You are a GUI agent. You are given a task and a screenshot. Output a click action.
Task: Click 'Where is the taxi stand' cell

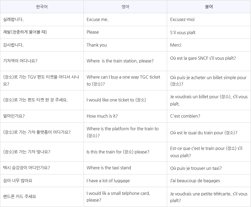coord(125,168)
